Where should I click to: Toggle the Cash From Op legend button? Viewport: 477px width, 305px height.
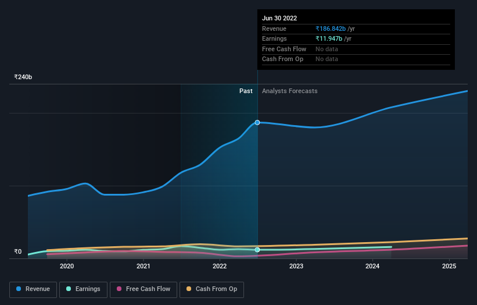211,289
